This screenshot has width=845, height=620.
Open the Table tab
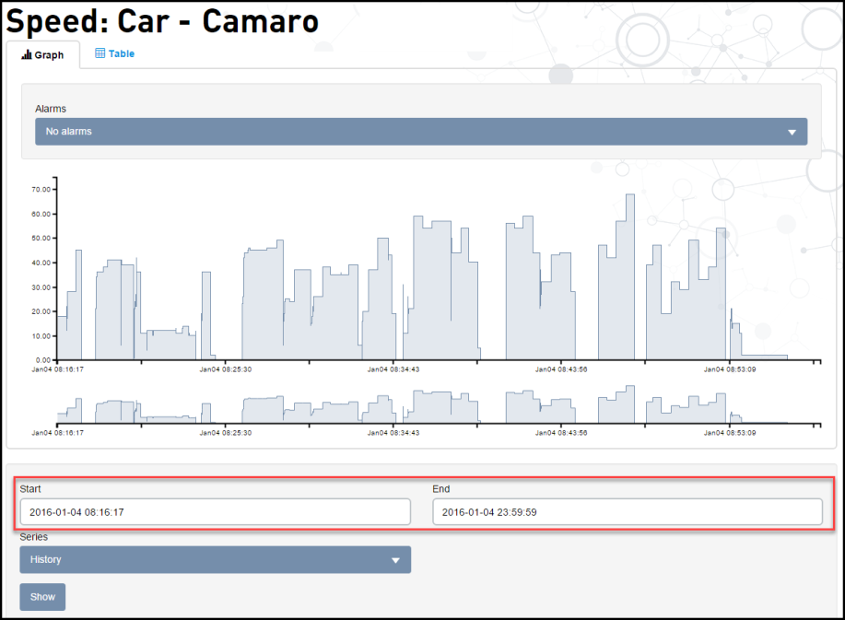[115, 53]
